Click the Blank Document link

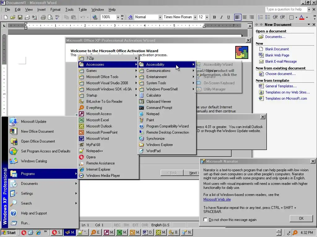tap(277, 49)
